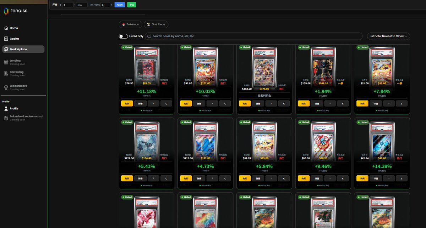Click the Gacha icon
The height and width of the screenshot is (228, 426).
pyautogui.click(x=6, y=39)
